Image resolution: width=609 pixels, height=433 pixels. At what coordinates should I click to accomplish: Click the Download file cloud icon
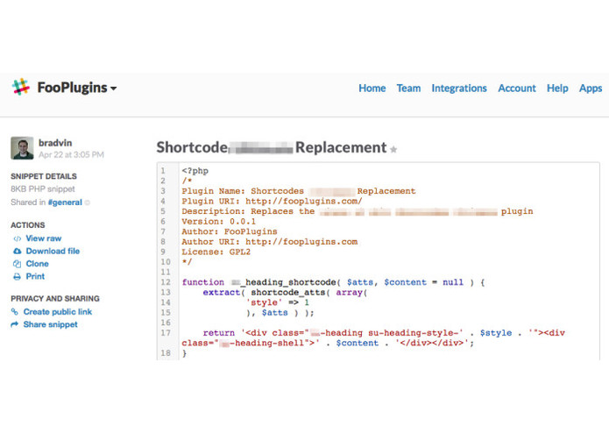18,252
